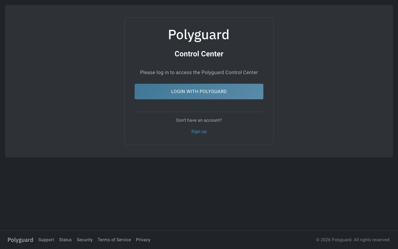Click the word Polyguard in the copyright
The height and width of the screenshot is (249, 398).
342,240
